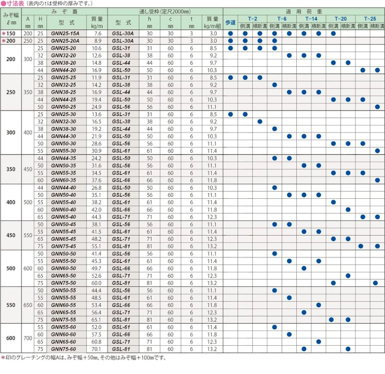Click the mass value 70.1 cell

96,349
